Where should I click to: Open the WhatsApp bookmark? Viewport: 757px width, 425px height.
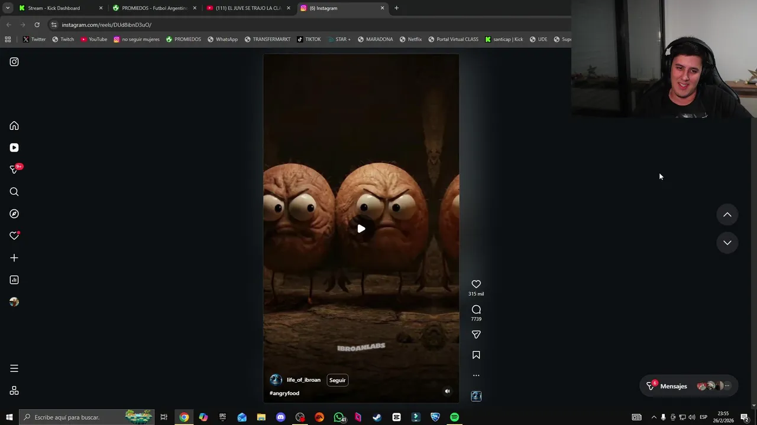coord(222,40)
